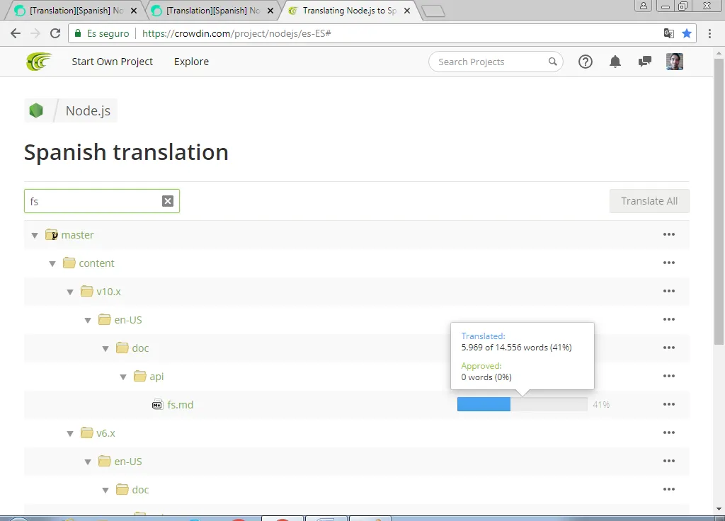Screen dimensions: 725x521
Task: Collapse the v6.x folder
Action: click(70, 434)
